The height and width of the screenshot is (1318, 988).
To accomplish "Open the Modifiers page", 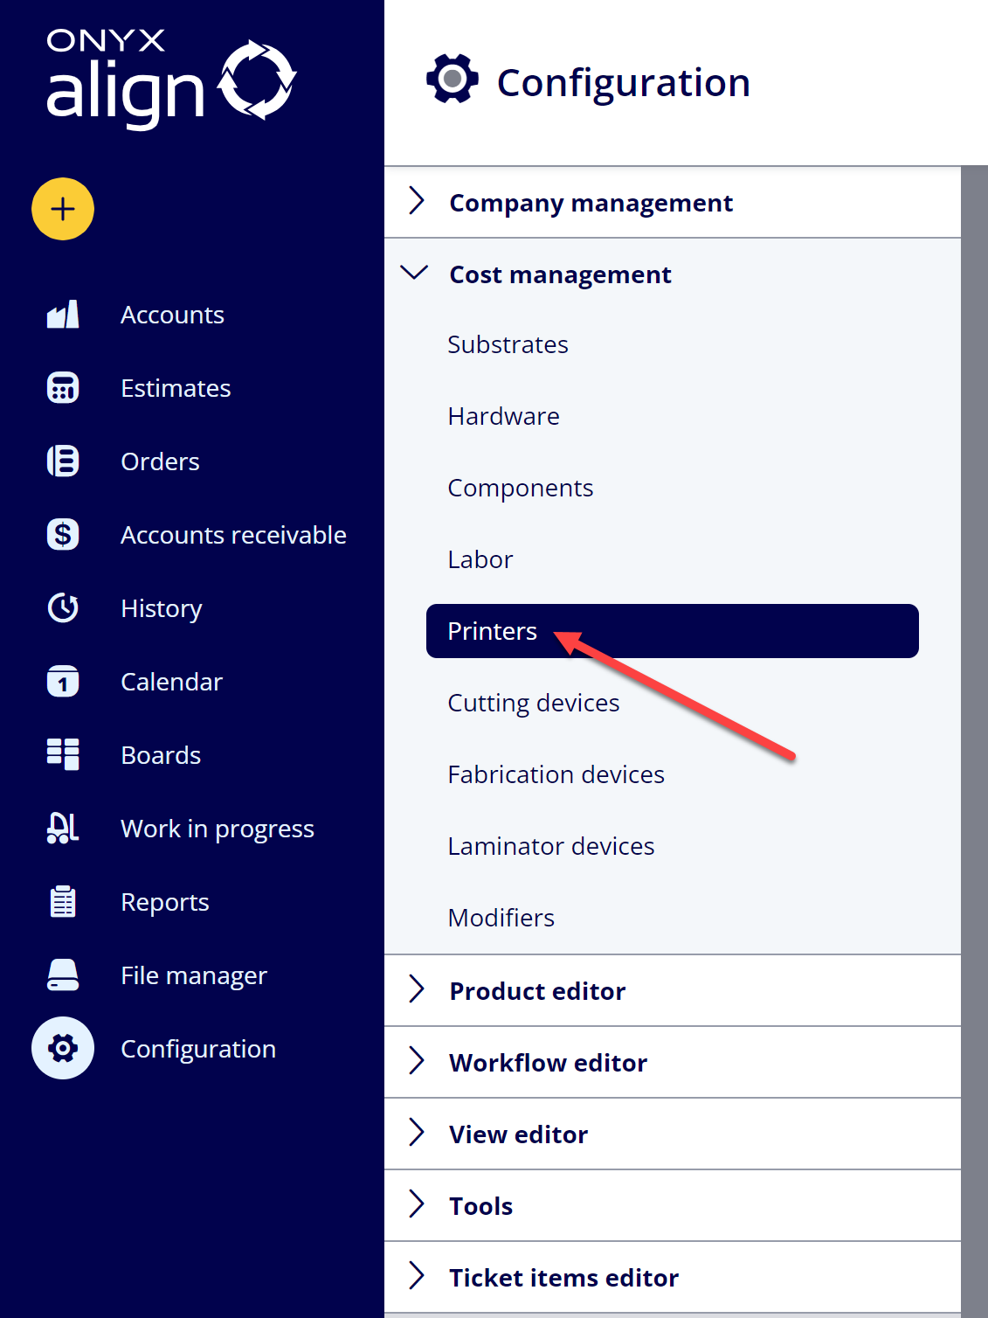I will pos(501,918).
